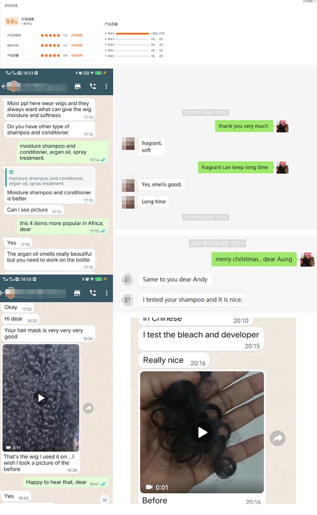
Task: Open the three-dot menu in the 18:53 chat
Action: (x=106, y=86)
